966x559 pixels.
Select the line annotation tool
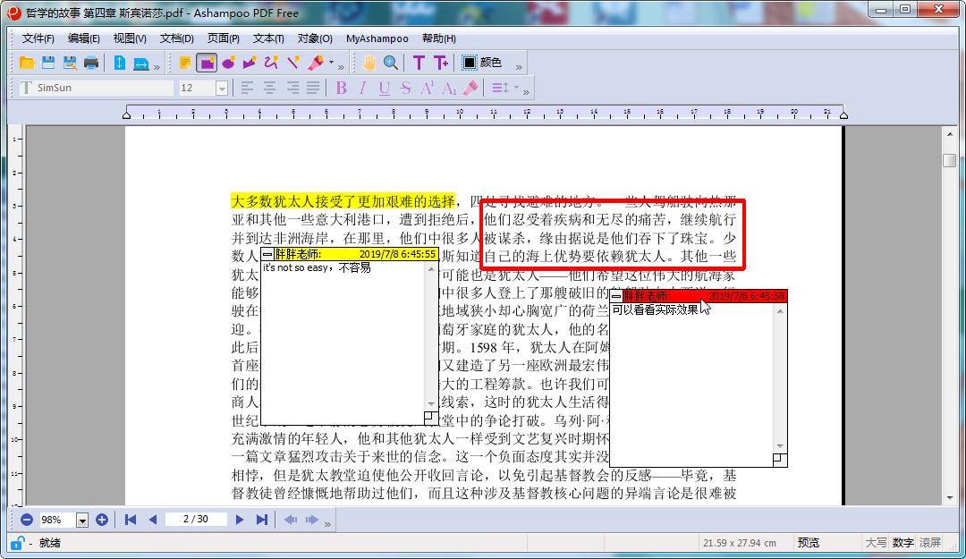293,63
